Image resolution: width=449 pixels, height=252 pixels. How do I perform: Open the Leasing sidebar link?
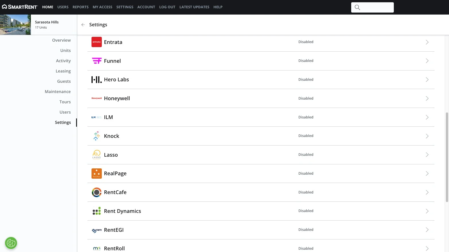click(63, 71)
